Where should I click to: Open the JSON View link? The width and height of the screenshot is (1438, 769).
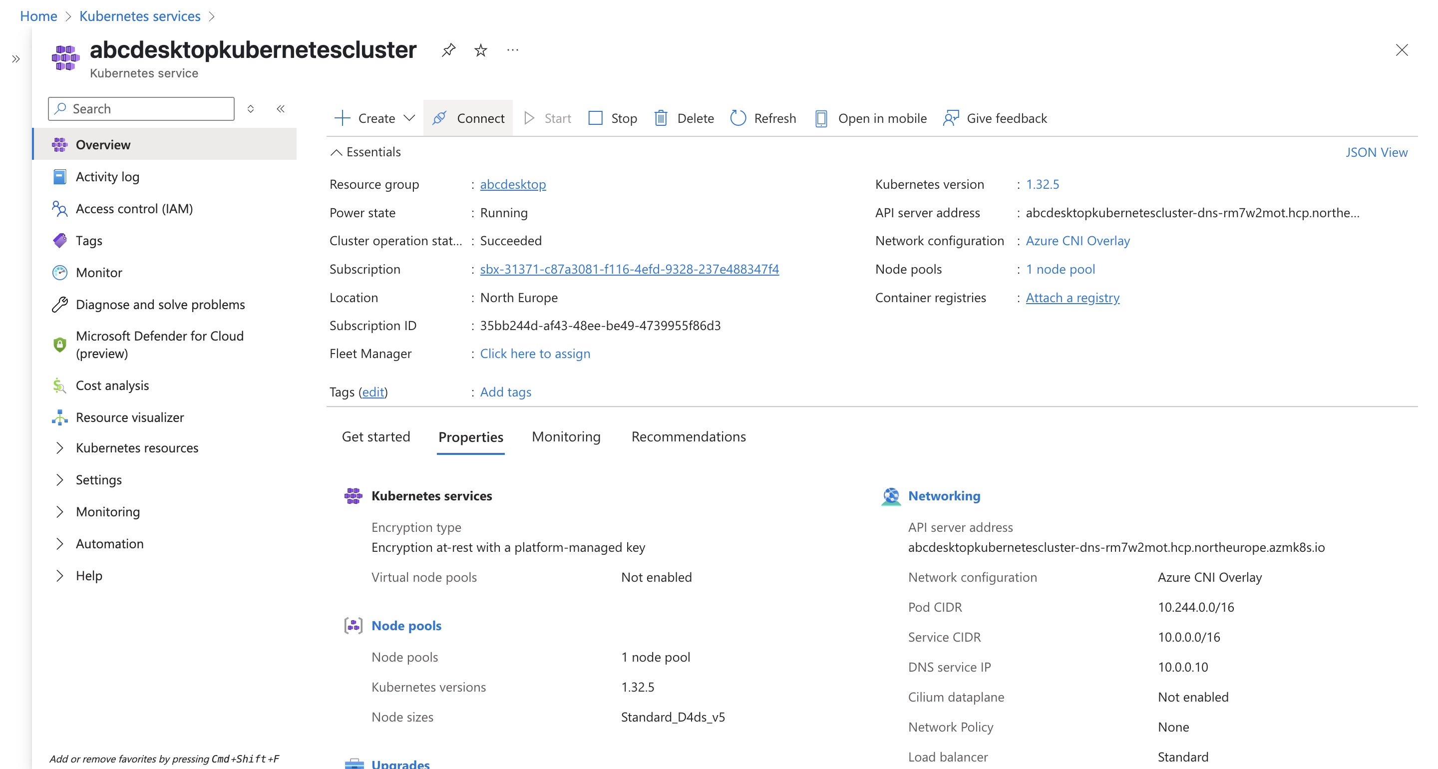tap(1376, 152)
